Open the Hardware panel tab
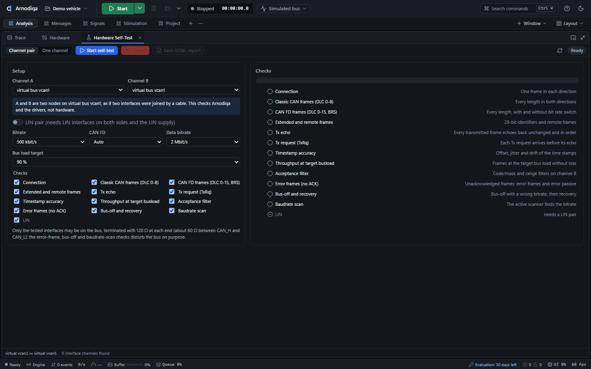The height and width of the screenshot is (369, 591). pos(56,38)
